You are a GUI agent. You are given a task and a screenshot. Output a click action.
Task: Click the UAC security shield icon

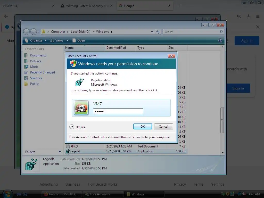tap(73, 64)
